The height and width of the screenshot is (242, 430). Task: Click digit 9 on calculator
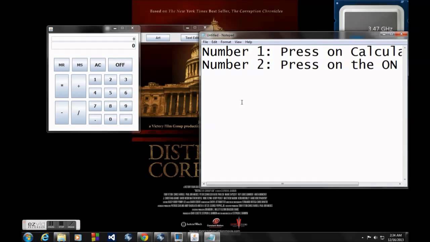click(x=126, y=106)
